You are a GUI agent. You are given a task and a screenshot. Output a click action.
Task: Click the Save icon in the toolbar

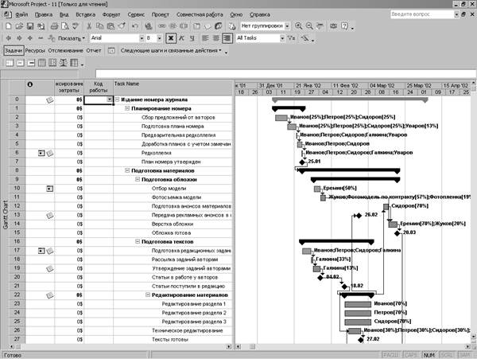(29, 26)
